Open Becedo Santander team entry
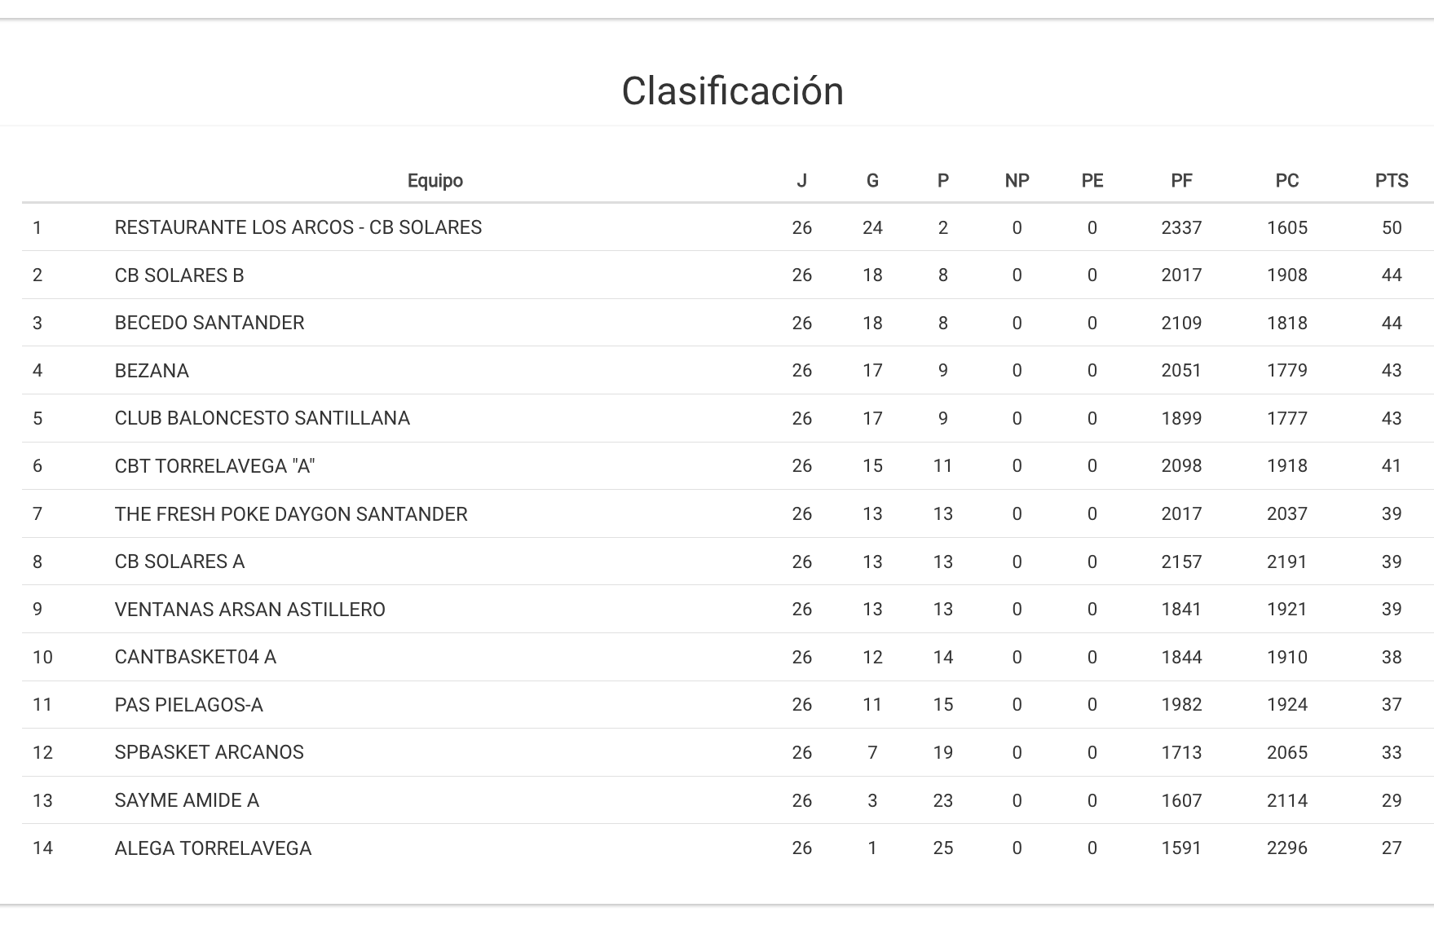Image resolution: width=1434 pixels, height=925 pixels. click(210, 323)
